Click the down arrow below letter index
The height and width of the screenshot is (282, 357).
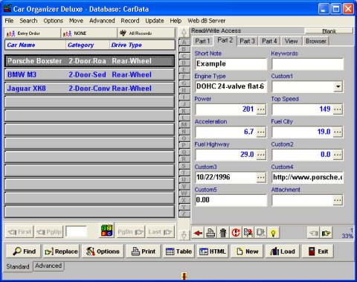coord(184,235)
